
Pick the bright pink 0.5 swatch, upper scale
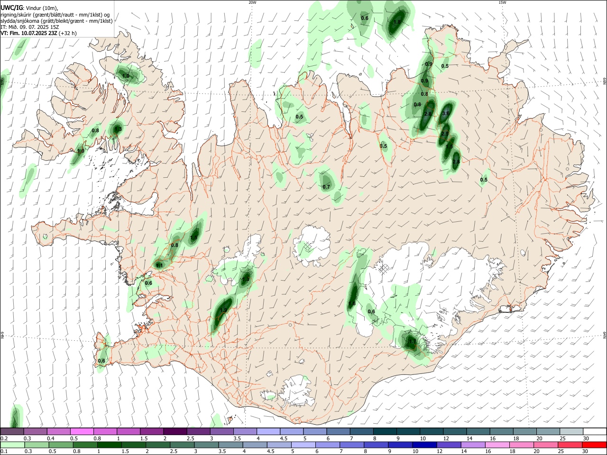click(82, 431)
